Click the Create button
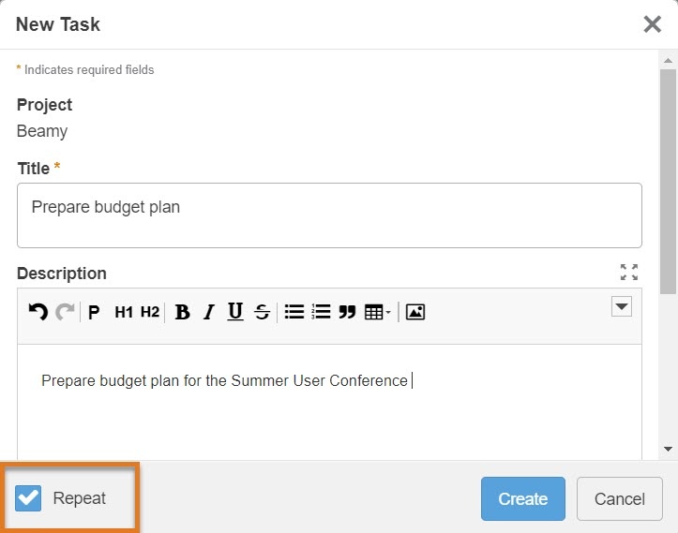The width and height of the screenshot is (678, 533). pyautogui.click(x=522, y=498)
